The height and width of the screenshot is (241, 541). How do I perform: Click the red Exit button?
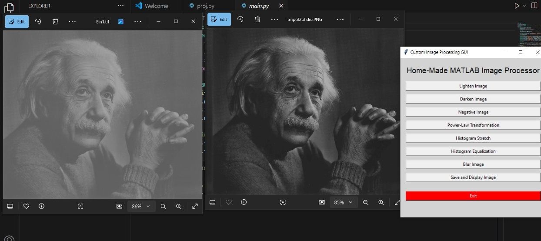tap(473, 196)
